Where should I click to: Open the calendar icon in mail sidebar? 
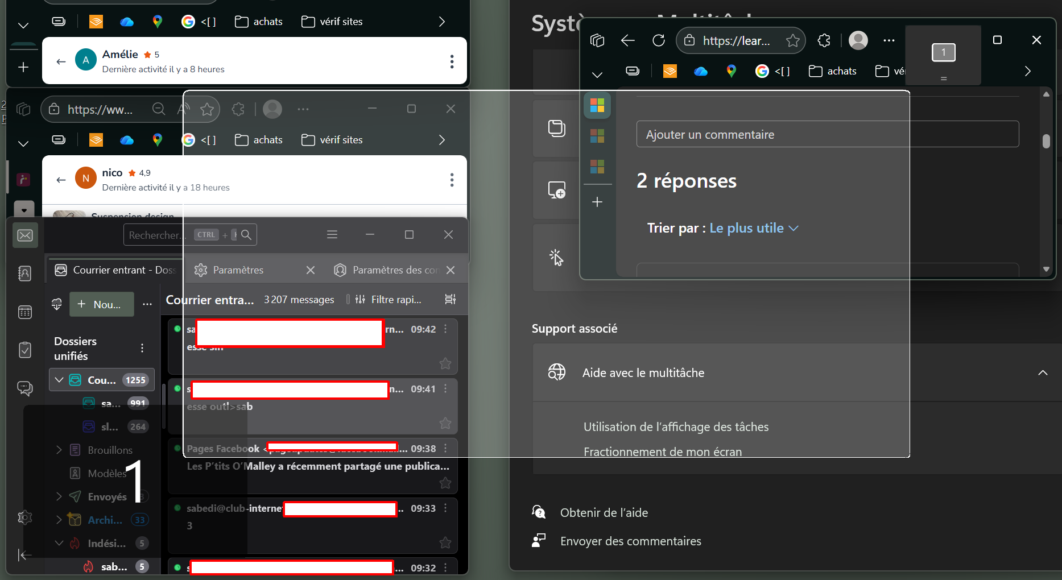(x=25, y=312)
